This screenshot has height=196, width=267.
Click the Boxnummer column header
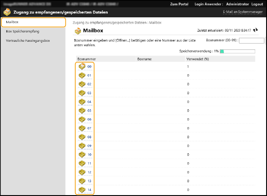86,59
